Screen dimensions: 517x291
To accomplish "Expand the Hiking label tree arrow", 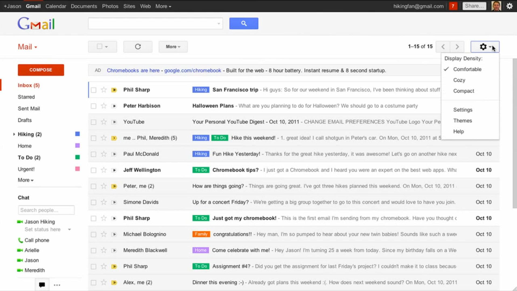I will [14, 134].
